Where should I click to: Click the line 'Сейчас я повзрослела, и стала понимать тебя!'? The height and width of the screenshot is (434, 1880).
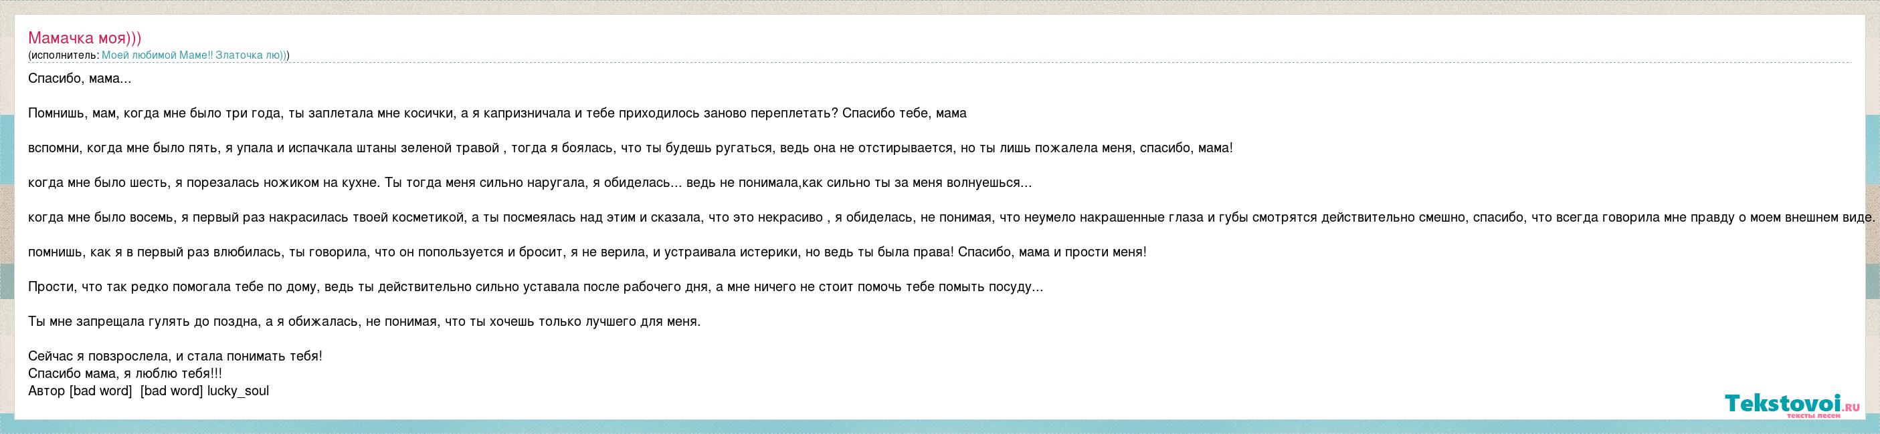pyautogui.click(x=175, y=357)
